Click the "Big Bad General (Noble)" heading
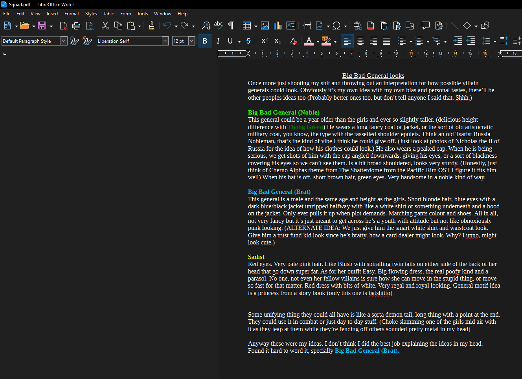Viewport: 522px width, 379px height. [284, 113]
